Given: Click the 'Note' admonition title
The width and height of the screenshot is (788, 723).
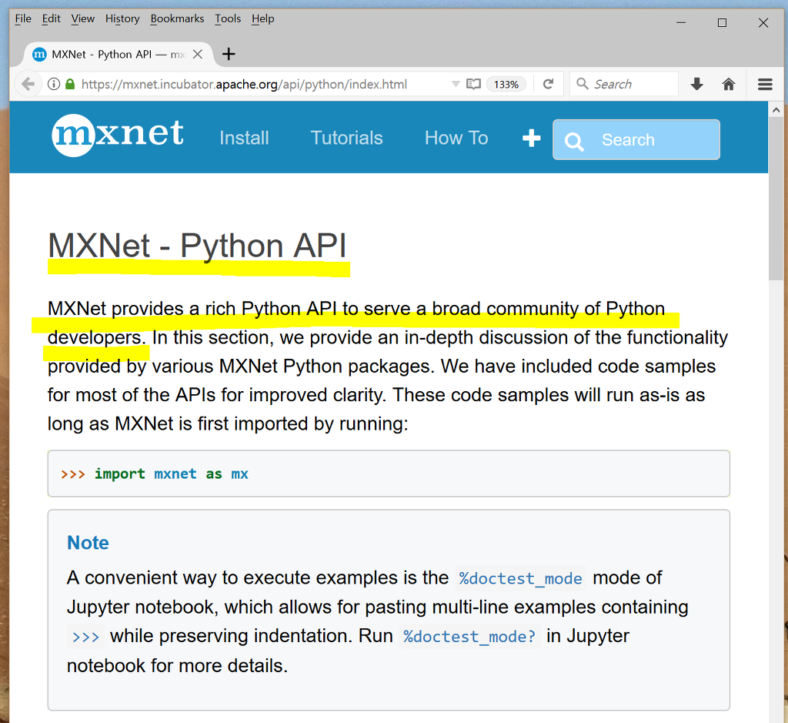Looking at the screenshot, I should tap(88, 543).
